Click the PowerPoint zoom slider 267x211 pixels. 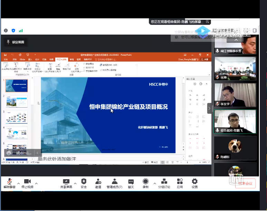coord(190,162)
